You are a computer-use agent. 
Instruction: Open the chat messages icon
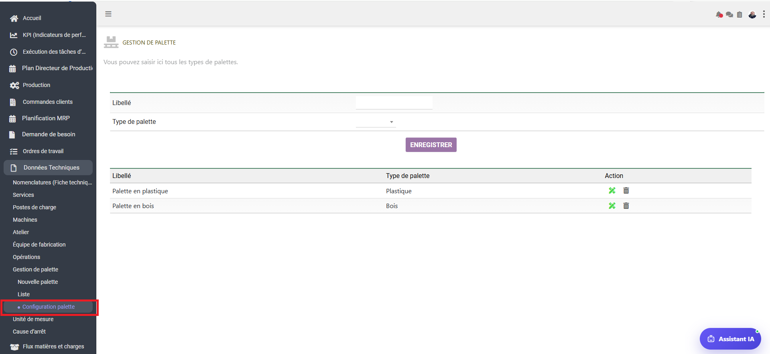click(729, 15)
